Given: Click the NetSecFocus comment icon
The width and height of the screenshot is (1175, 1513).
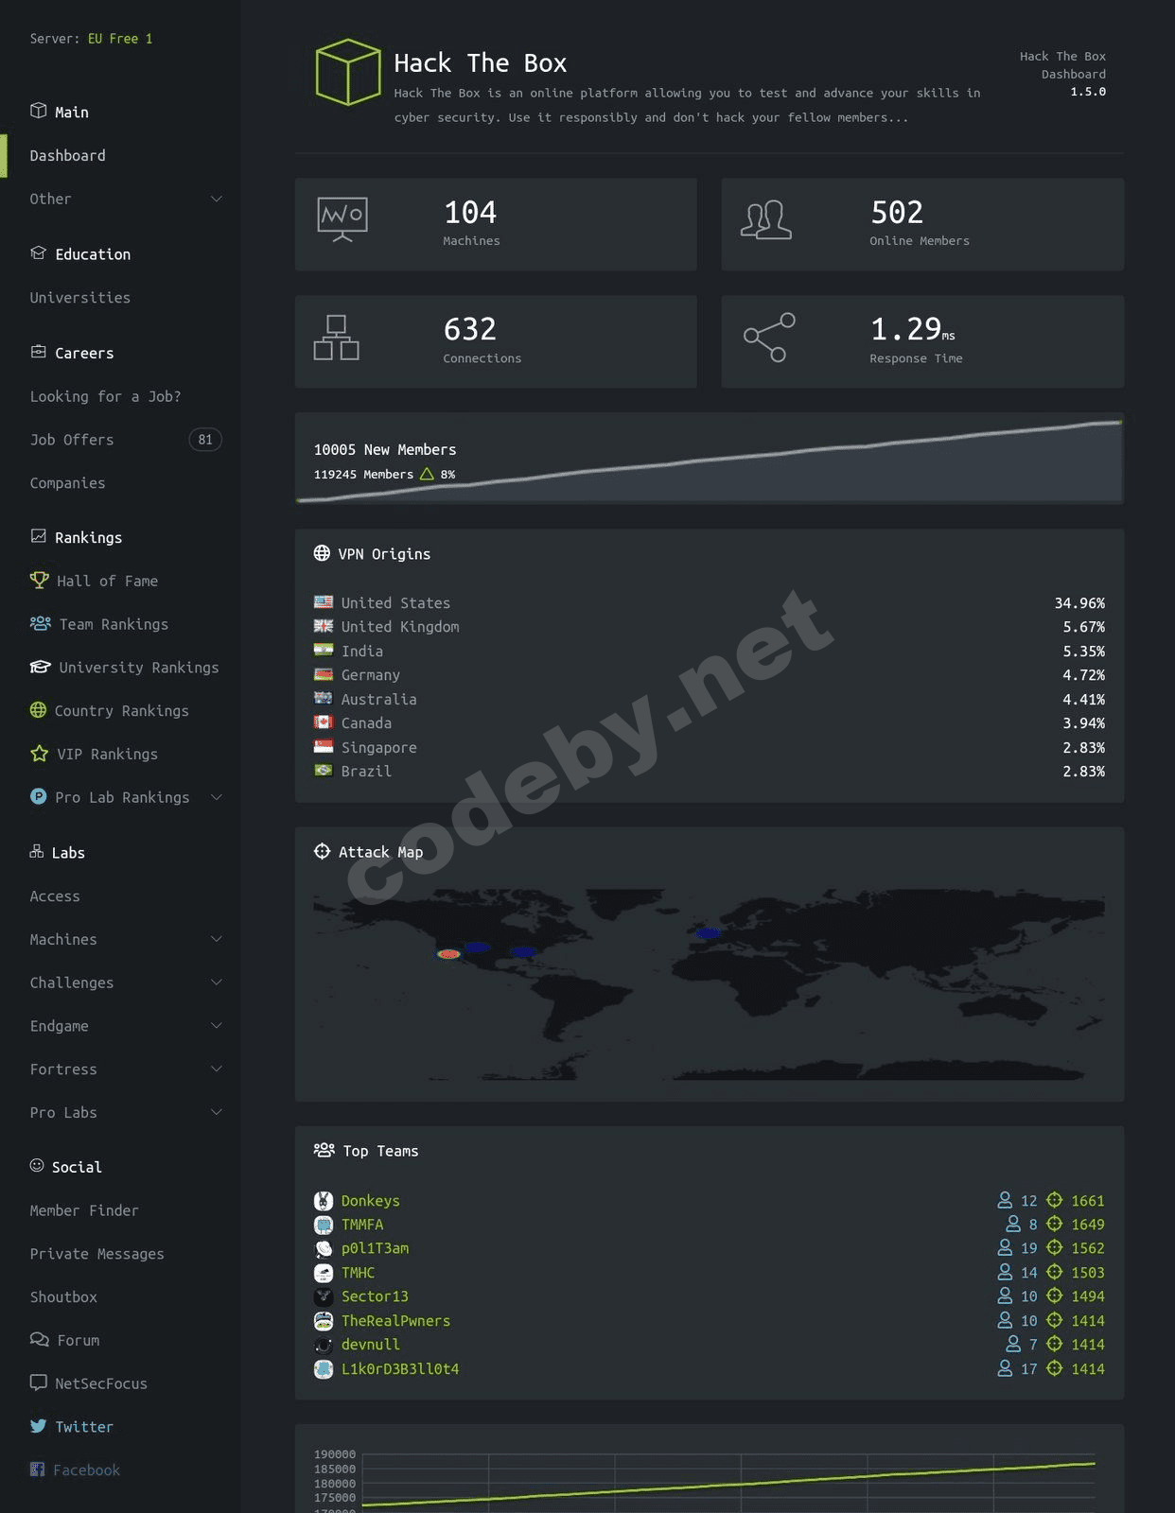Looking at the screenshot, I should (38, 1383).
